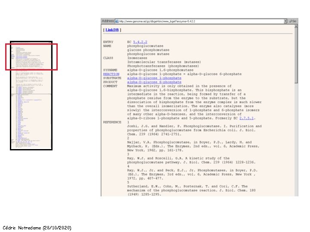Click the 'Cédric Notredame (28/10/2020)' footer text
310x232 pixels.
coord(37,228)
